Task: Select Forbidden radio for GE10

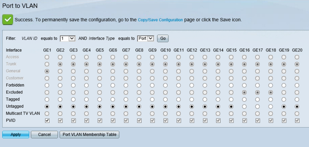Action: click(165, 85)
